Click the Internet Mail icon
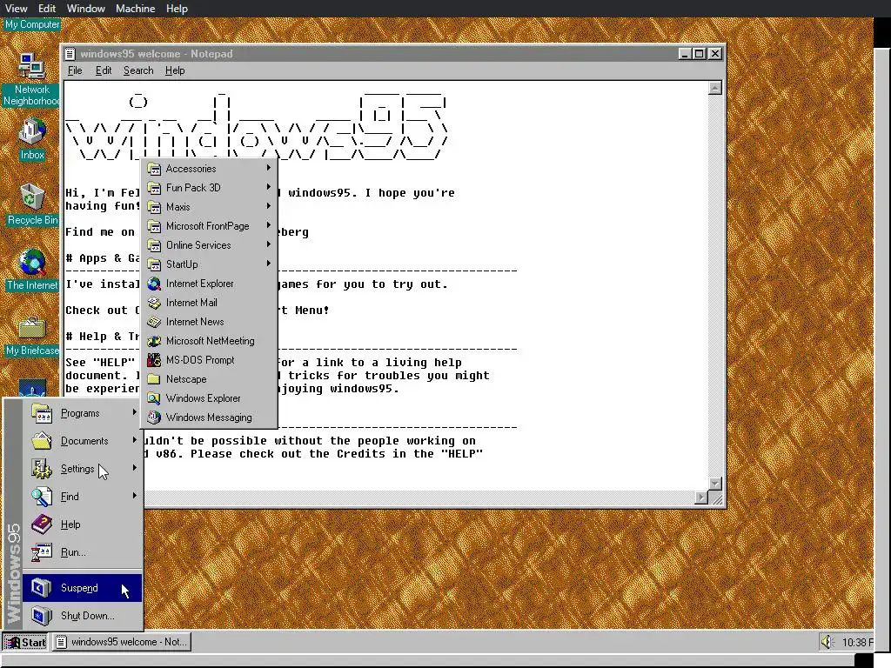891x668 pixels. 154,303
